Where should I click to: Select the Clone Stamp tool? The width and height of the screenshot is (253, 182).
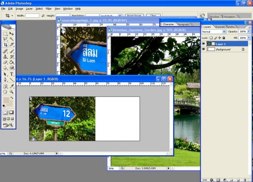5,57
